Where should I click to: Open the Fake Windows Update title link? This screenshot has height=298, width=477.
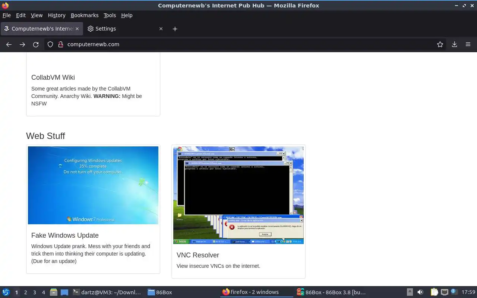65,235
